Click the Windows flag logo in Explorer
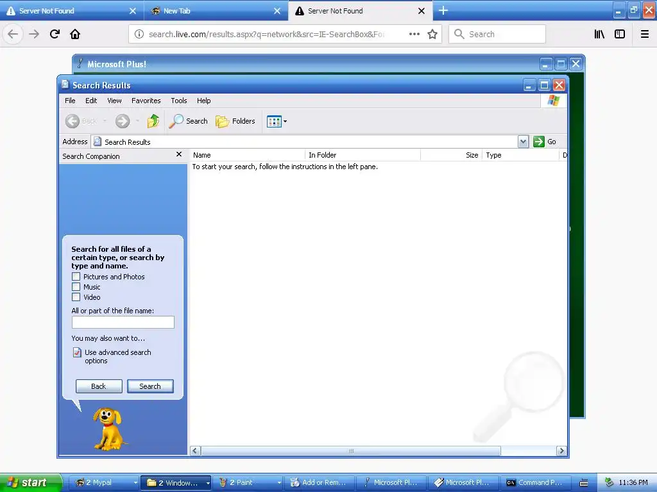Viewport: 657px width, 492px height. [x=554, y=101]
